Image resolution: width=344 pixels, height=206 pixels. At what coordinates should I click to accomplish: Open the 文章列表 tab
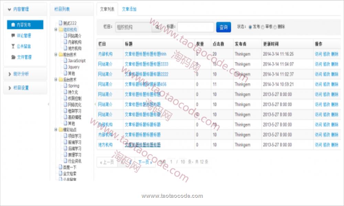[x=107, y=9]
